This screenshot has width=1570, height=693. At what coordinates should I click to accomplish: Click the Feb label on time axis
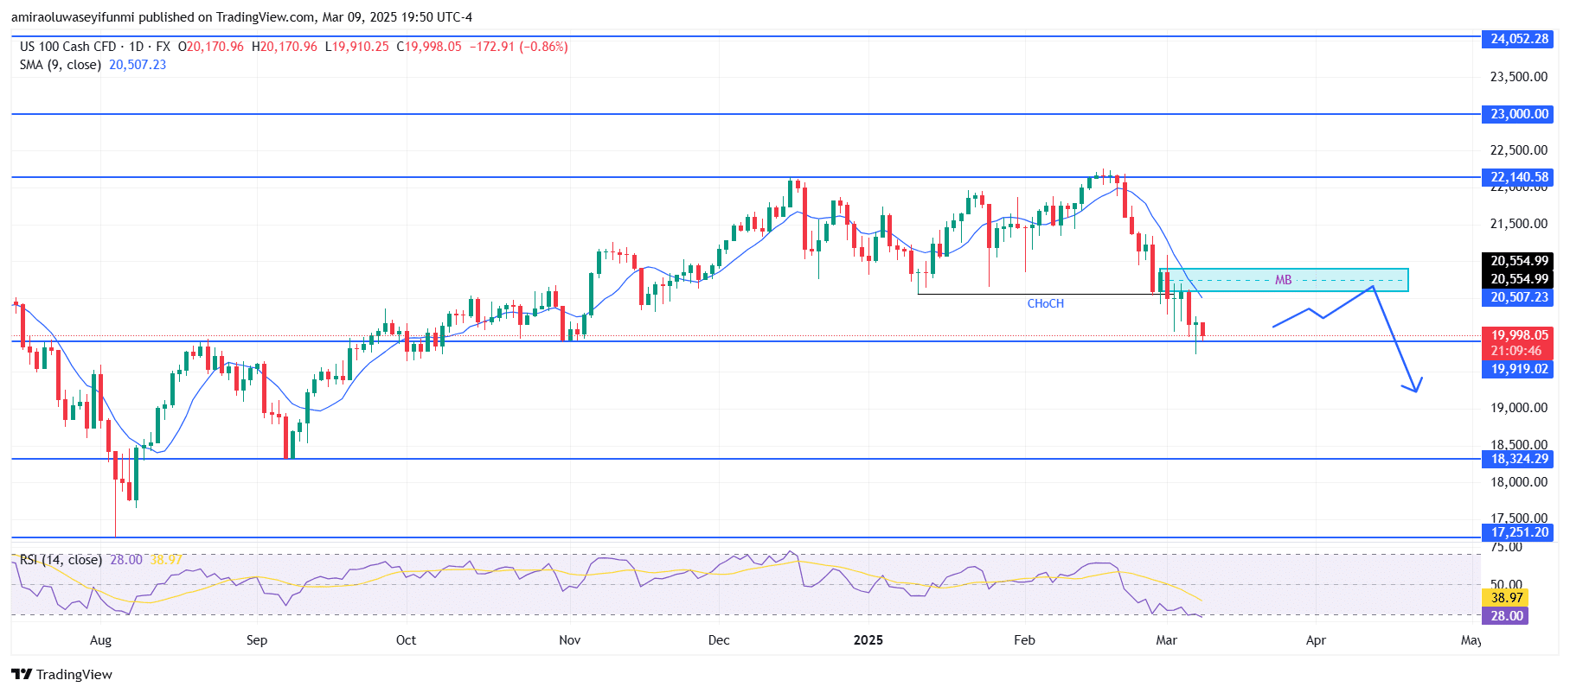point(1024,640)
